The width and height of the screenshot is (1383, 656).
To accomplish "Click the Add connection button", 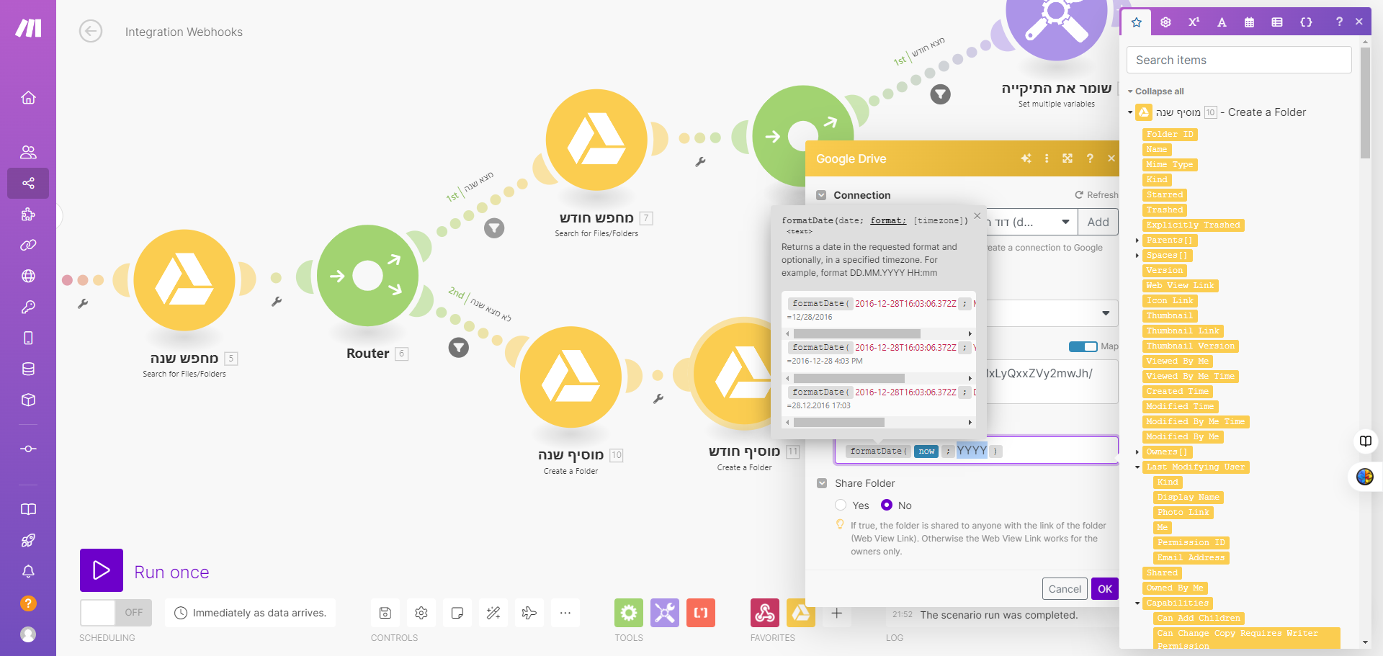I will pyautogui.click(x=1098, y=222).
